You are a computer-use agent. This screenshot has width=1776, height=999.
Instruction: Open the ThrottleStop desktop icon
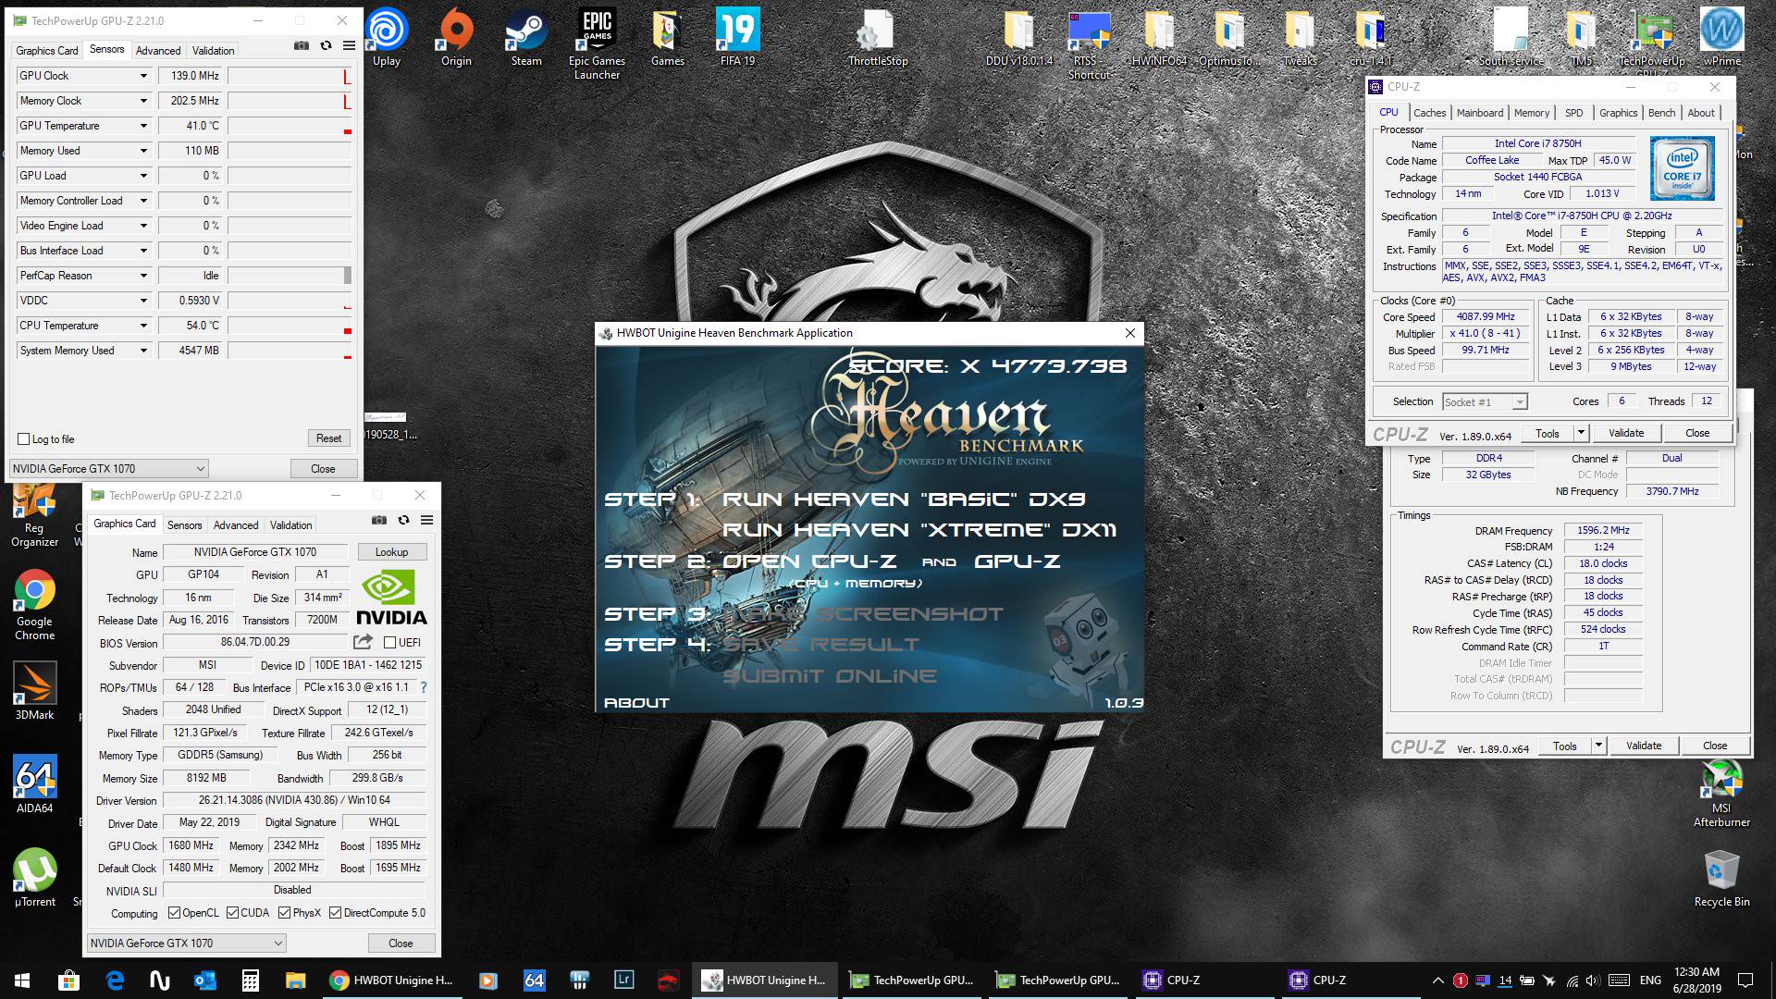point(878,37)
